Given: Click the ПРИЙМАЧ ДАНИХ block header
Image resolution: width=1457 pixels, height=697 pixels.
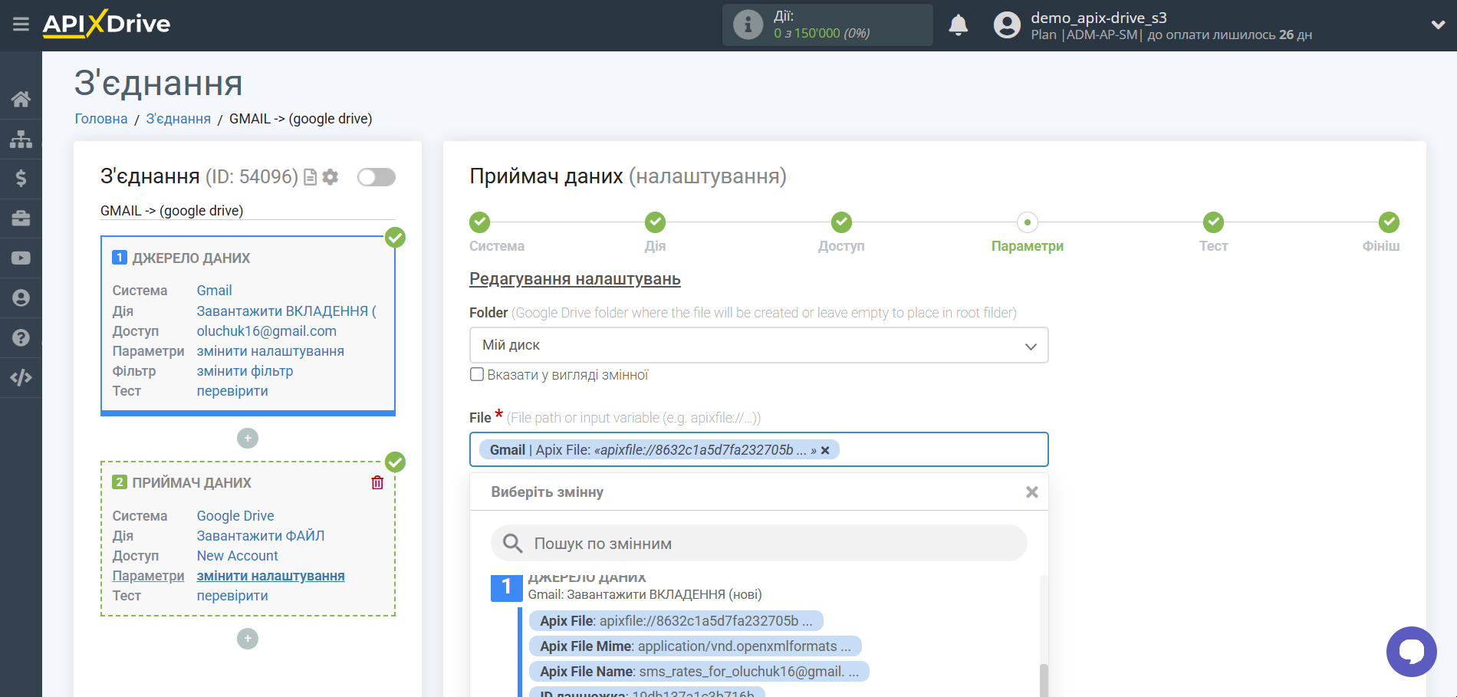Looking at the screenshot, I should pos(192,483).
